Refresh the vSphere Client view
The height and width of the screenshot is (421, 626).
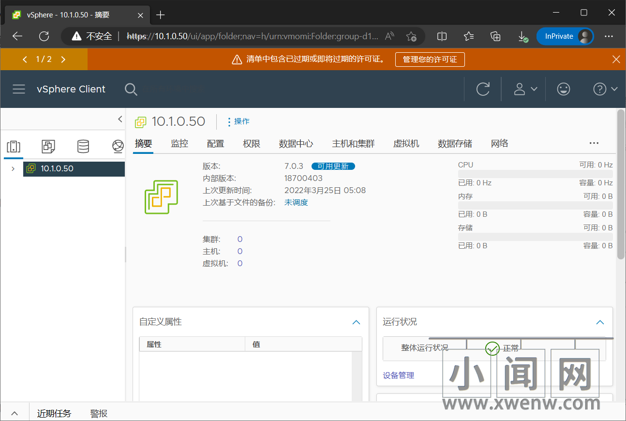tap(483, 89)
